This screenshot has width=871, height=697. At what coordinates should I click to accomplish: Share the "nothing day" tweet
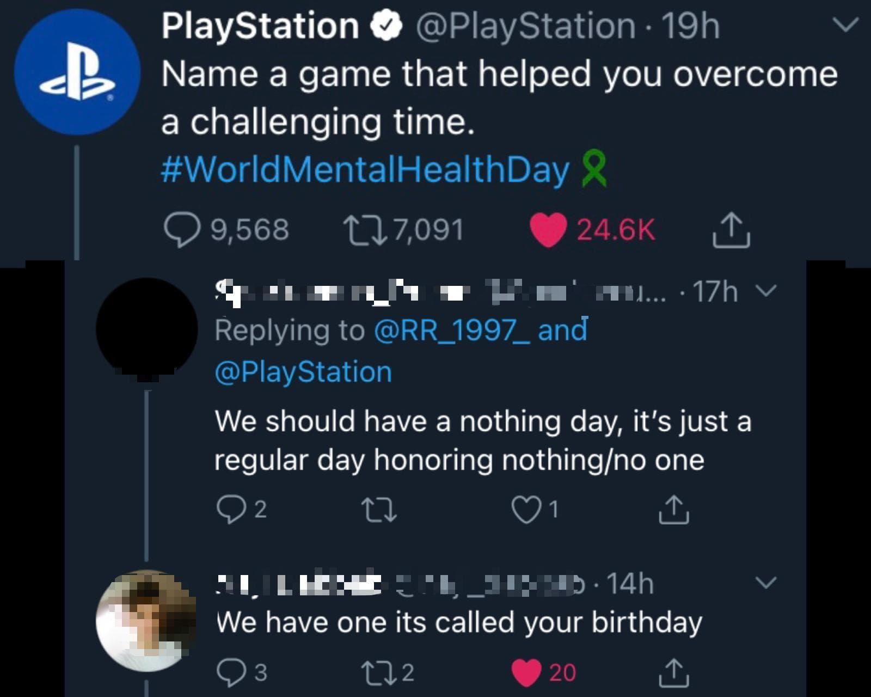pos(674,510)
